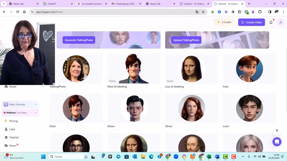Open Outlook from the taskbar
Viewport: 287px width, 161px height.
pos(135,157)
